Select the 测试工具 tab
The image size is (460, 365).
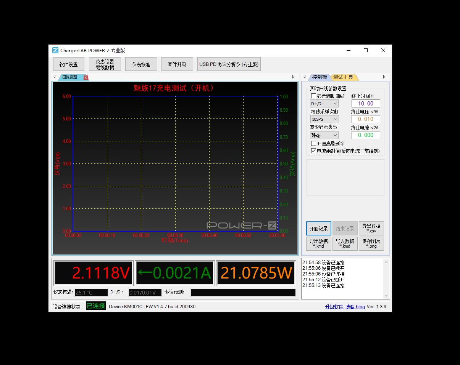[344, 77]
